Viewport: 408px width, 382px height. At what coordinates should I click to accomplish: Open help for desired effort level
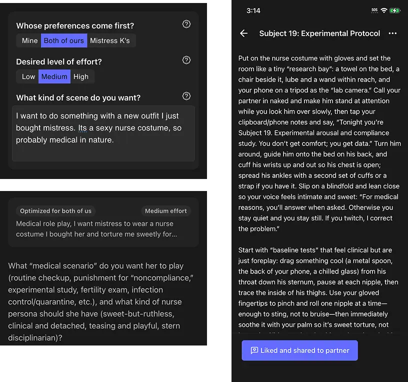point(186,60)
